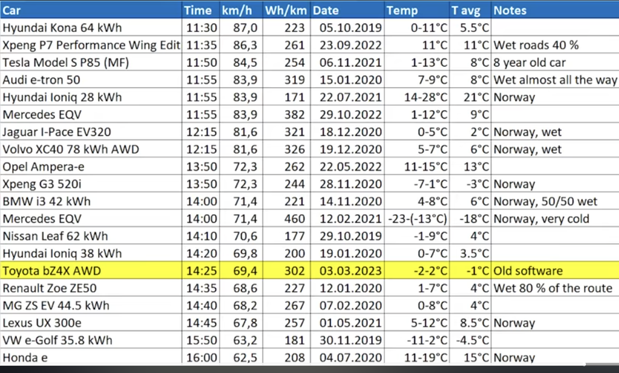Select the 'VW e-Golf 35.8 kWh' cell

click(91, 341)
